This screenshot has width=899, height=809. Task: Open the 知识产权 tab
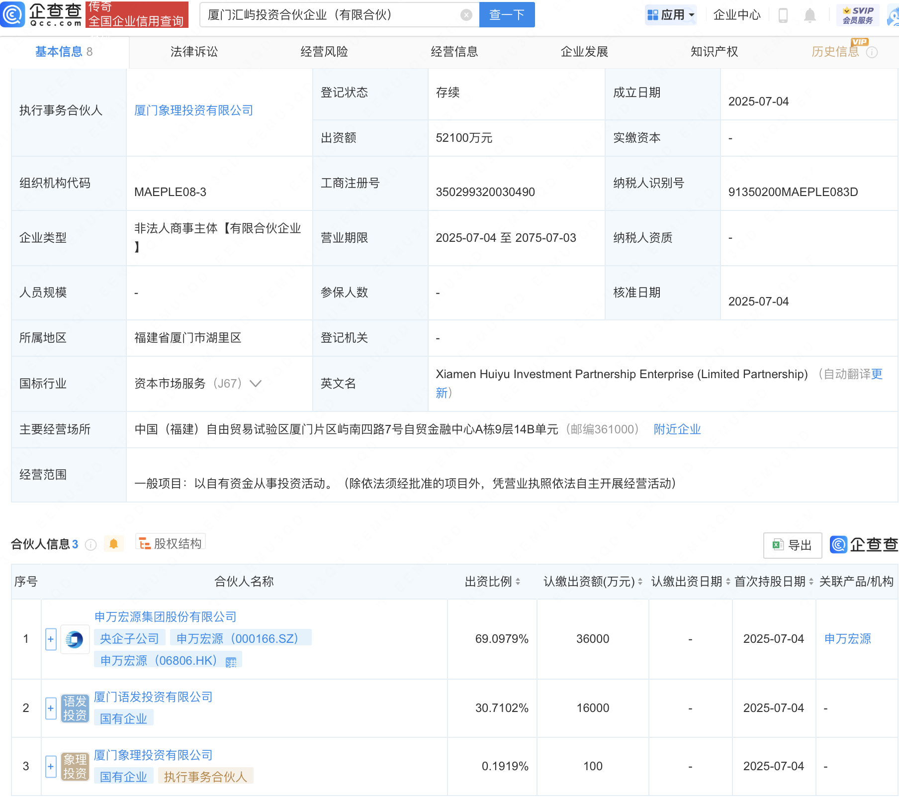coord(714,52)
